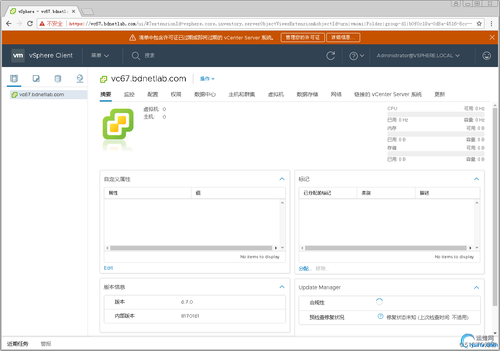Click the 值 column header
Image resolution: width=500 pixels, height=351 pixels.
point(238,193)
